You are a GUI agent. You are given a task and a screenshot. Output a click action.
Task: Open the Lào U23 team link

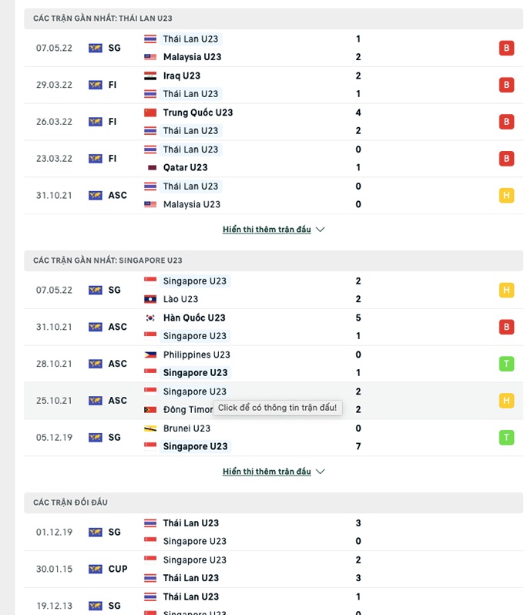[x=180, y=299]
